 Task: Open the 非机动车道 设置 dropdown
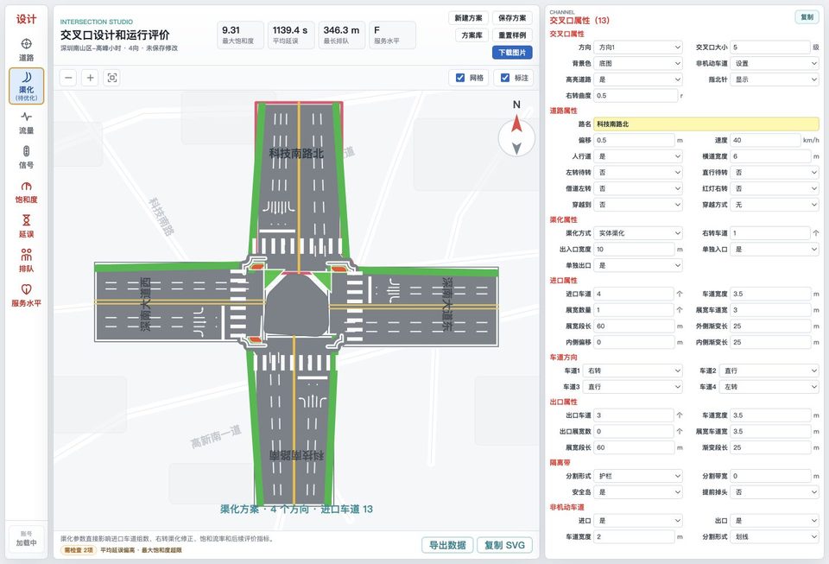(x=775, y=63)
